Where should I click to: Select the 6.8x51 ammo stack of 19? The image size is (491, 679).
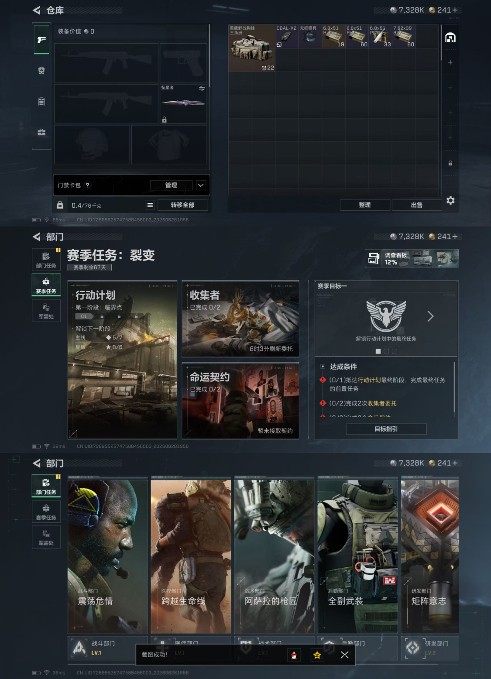coord(334,36)
